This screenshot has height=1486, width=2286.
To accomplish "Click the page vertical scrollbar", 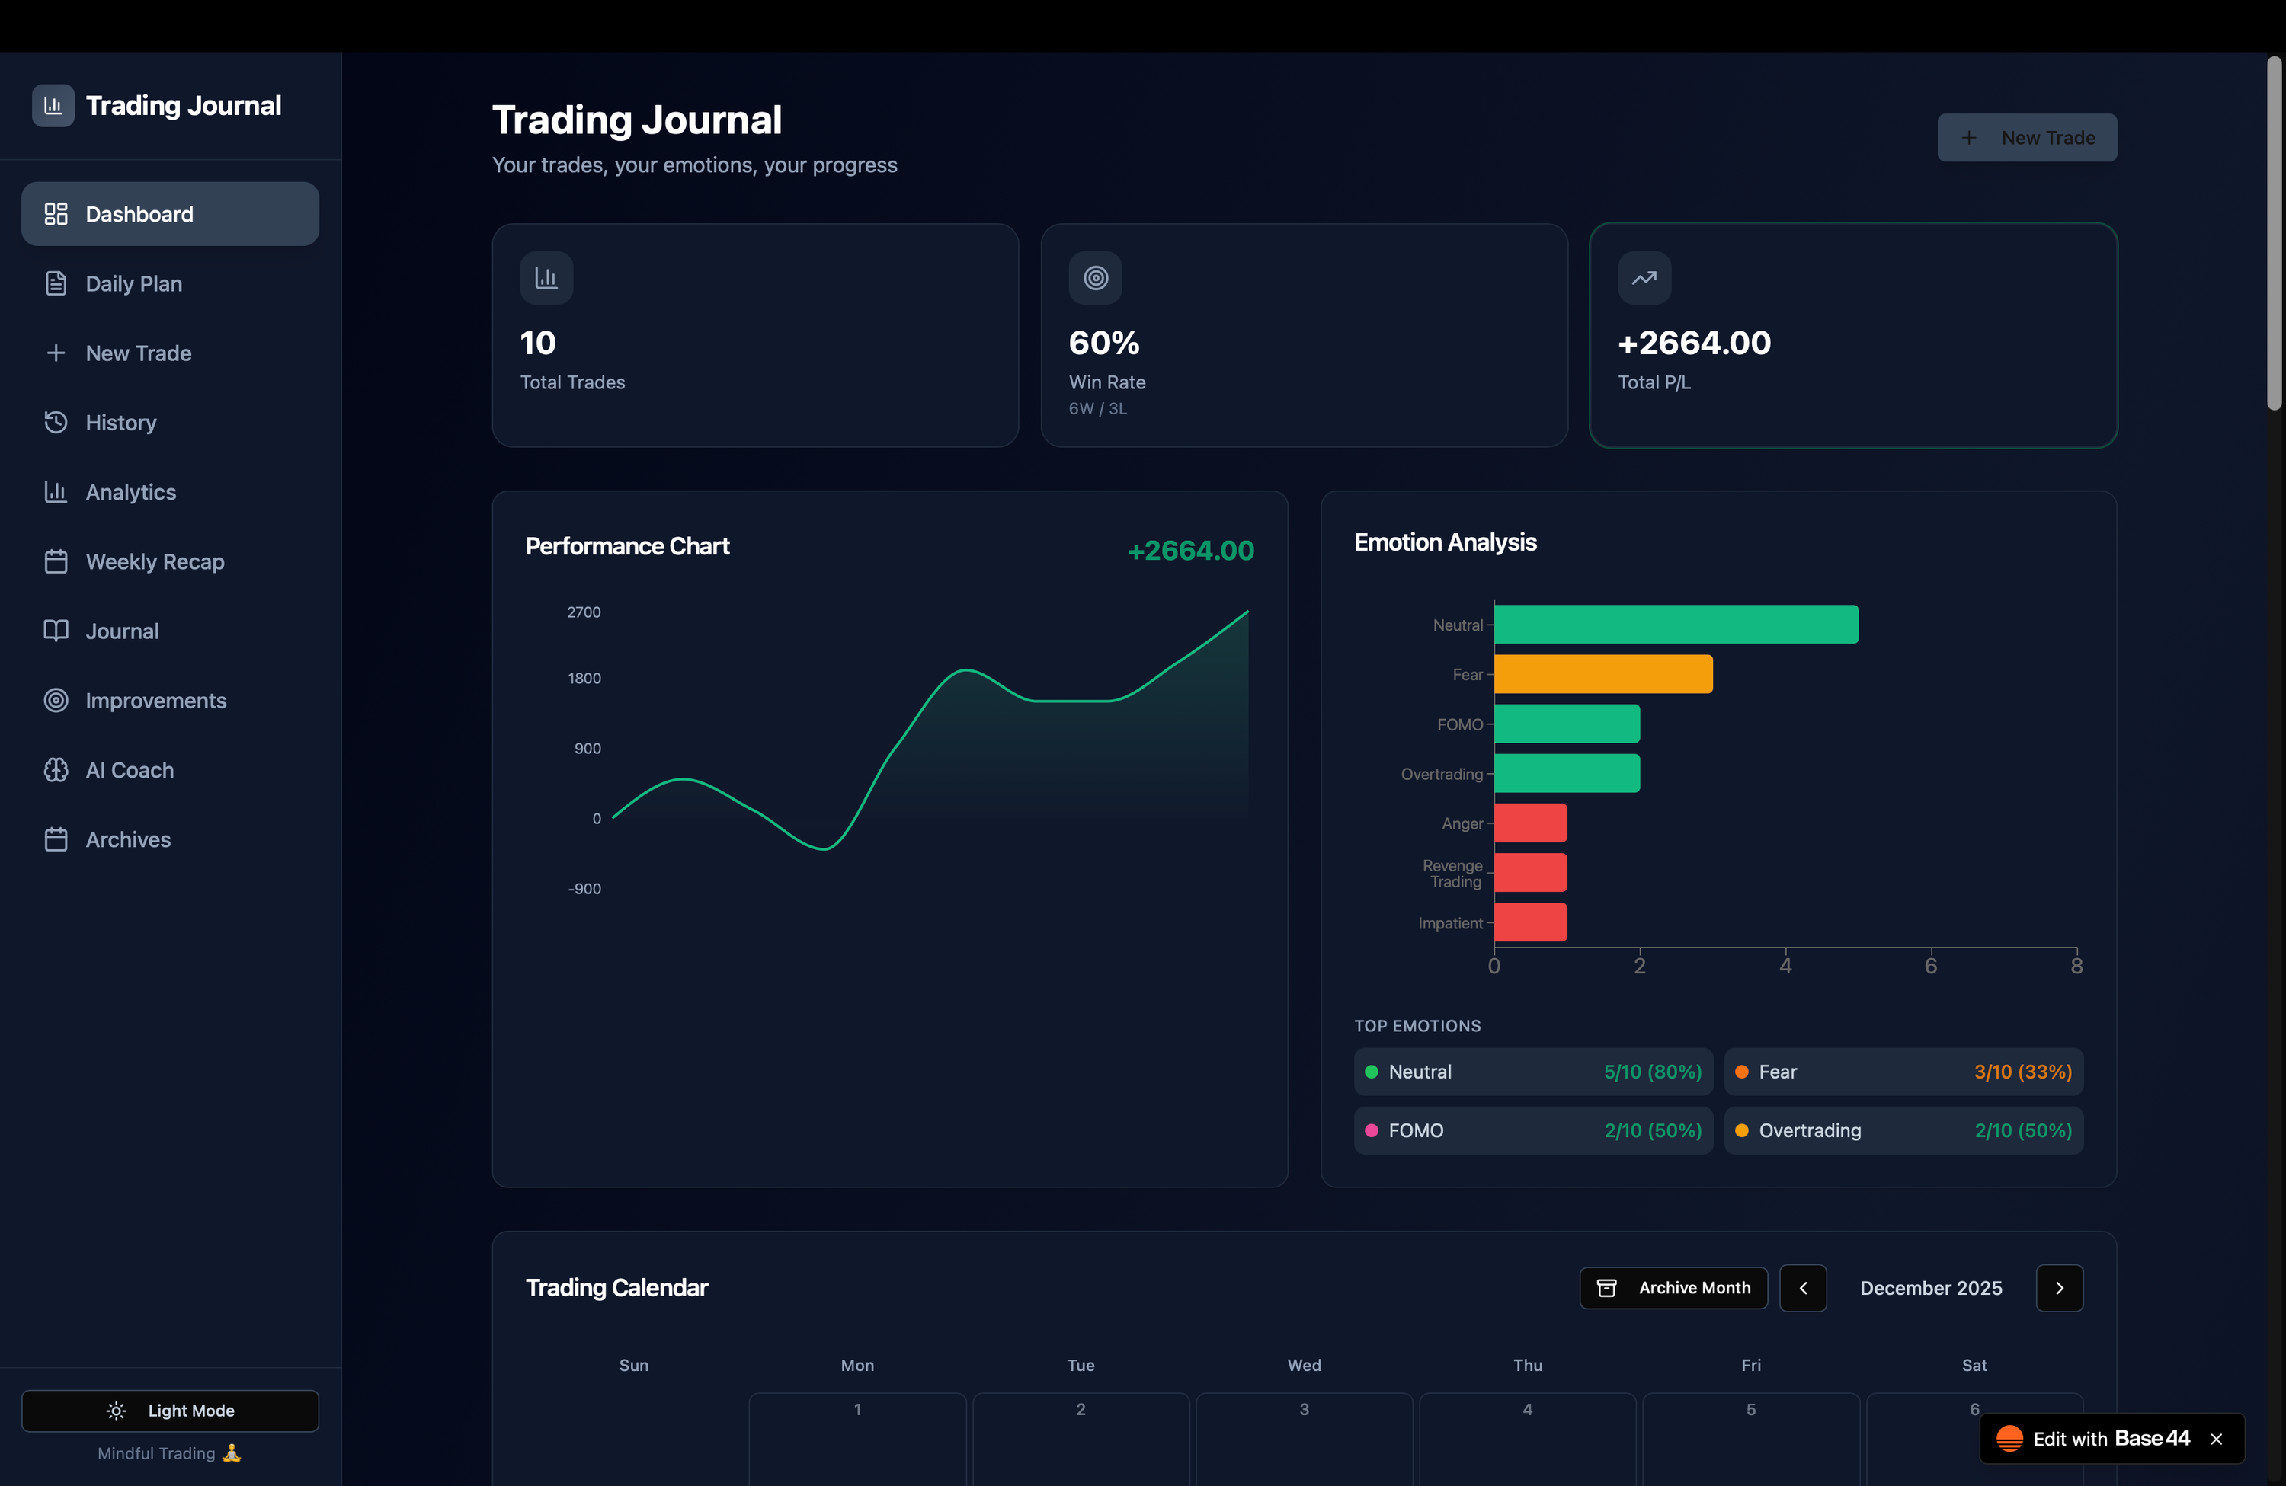I will tap(2274, 233).
